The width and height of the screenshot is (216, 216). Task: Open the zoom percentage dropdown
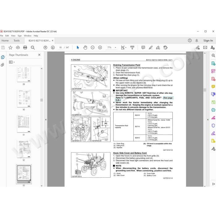pos(115,48)
